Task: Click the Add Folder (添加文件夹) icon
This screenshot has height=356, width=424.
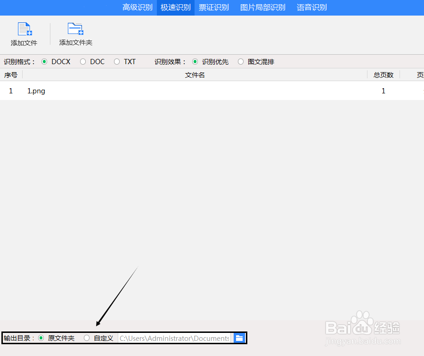Action: 75,30
